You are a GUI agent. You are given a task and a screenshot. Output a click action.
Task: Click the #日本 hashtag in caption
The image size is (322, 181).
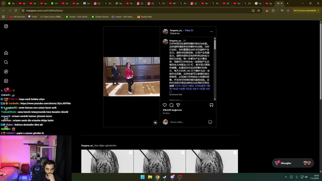178,86
